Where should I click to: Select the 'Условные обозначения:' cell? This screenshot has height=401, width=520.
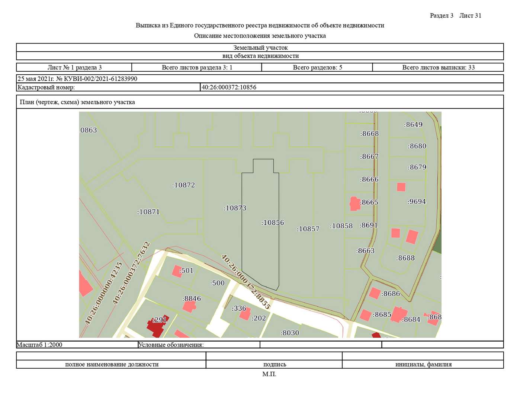(x=171, y=345)
